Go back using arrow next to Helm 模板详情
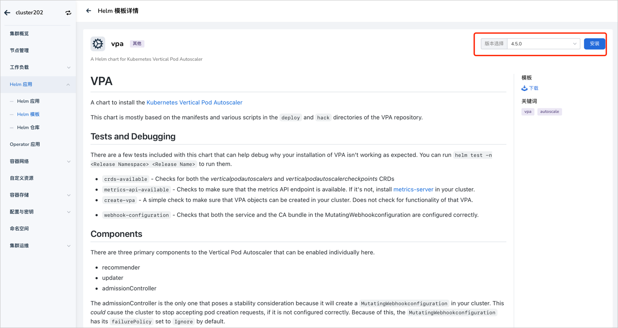The width and height of the screenshot is (618, 328). tap(88, 11)
